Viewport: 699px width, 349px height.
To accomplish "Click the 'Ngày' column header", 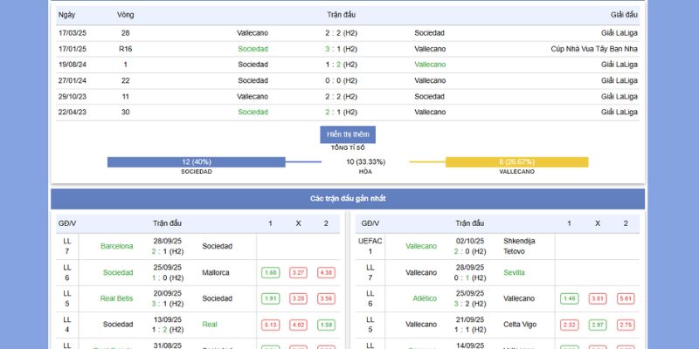I will point(66,16).
